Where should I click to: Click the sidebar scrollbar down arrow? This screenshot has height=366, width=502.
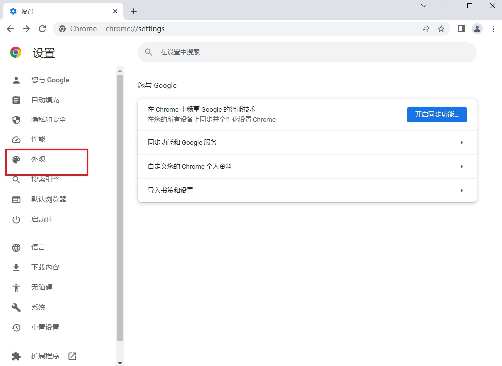click(x=120, y=363)
